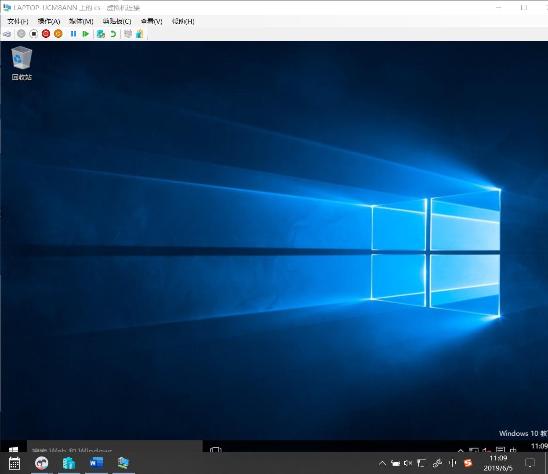548x474 pixels.
Task: Open the guest VM Start button
Action: (14, 448)
